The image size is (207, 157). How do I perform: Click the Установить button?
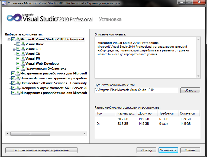[x=168, y=150]
